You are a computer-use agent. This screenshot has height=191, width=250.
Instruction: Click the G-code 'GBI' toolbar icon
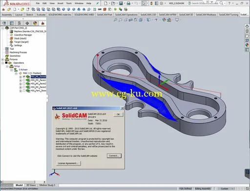click(100, 9)
